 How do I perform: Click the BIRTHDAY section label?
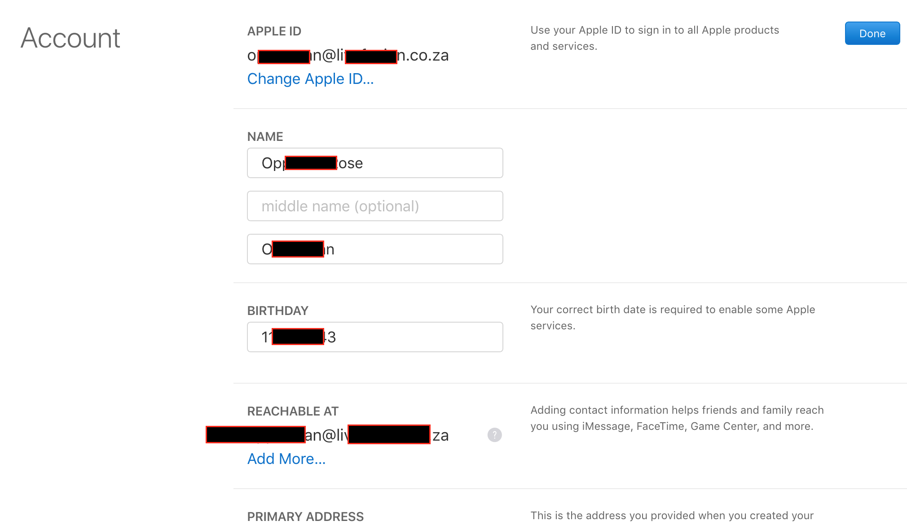coord(277,311)
